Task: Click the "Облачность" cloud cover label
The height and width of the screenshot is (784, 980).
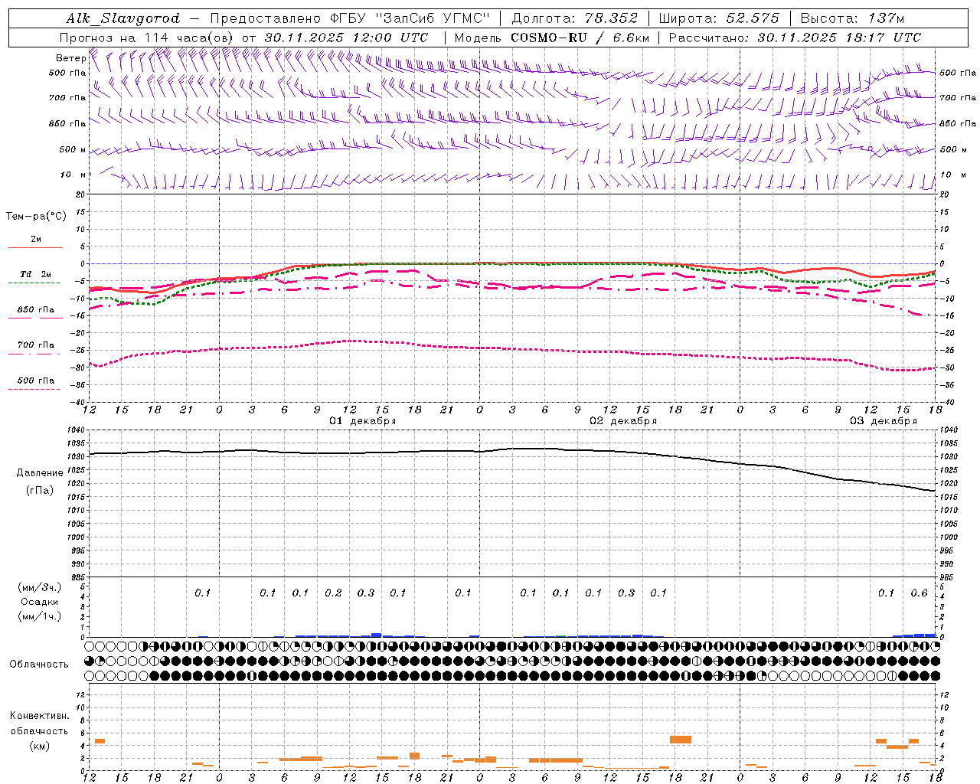Action: coord(39,665)
